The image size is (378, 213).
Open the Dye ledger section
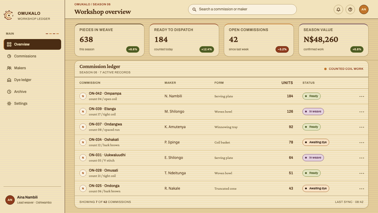click(x=32, y=80)
